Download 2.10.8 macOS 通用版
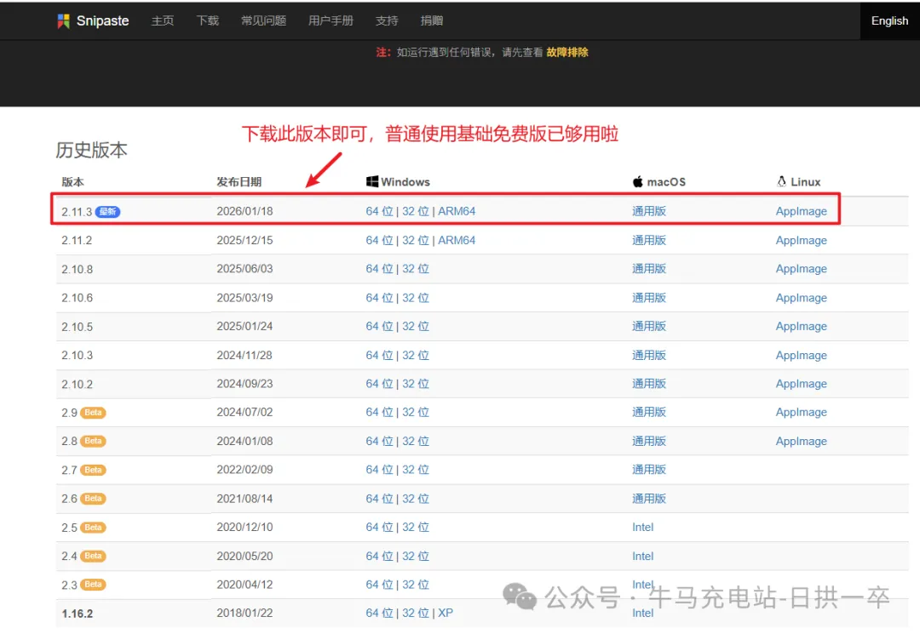 [x=649, y=268]
